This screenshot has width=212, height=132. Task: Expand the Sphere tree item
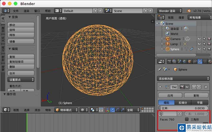tap(162, 49)
